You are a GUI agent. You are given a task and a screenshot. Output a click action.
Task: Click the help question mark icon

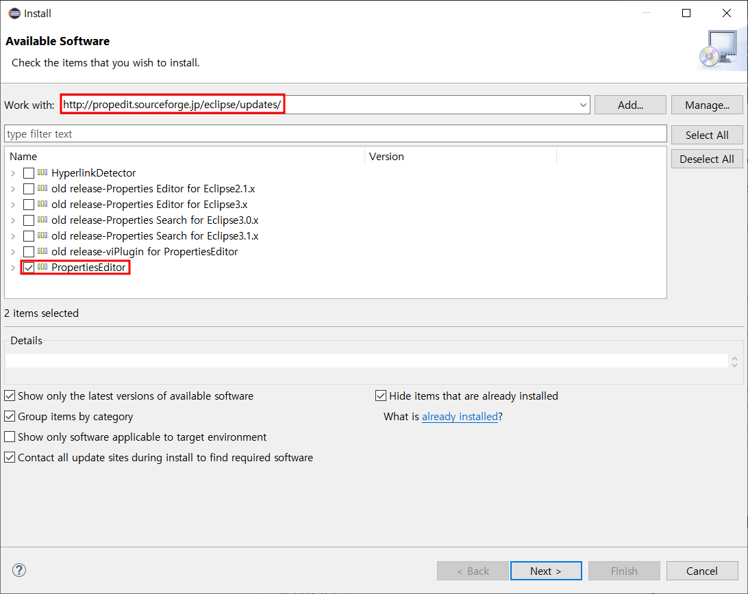click(19, 570)
